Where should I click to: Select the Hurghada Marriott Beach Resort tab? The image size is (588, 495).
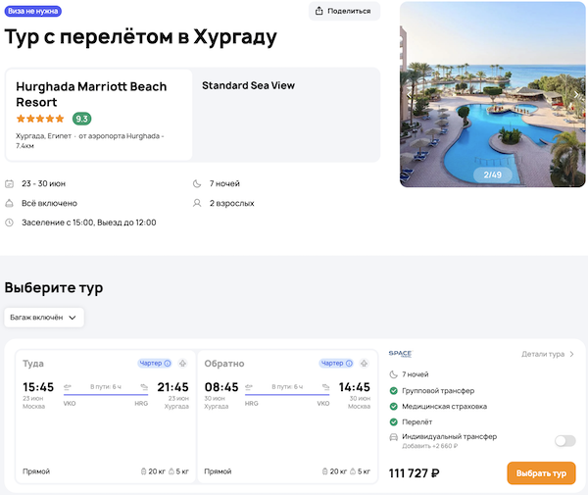(99, 114)
